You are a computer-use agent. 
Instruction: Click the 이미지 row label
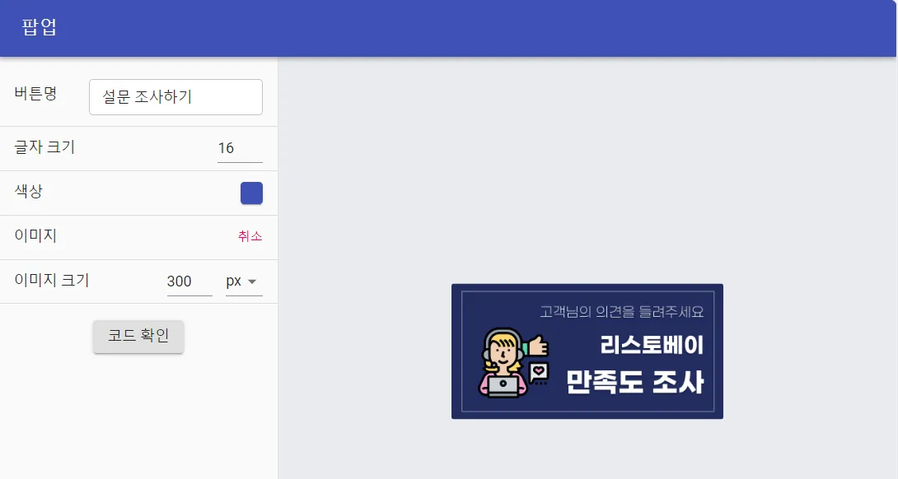(x=35, y=235)
